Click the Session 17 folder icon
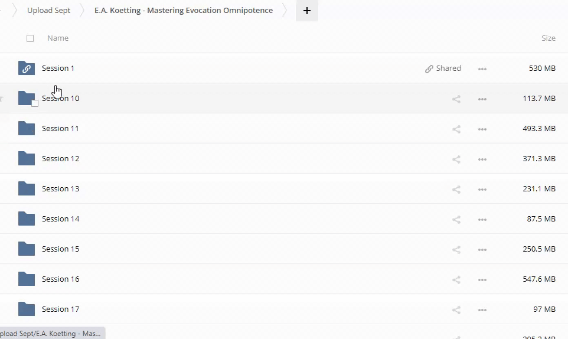This screenshot has width=568, height=339. click(27, 309)
